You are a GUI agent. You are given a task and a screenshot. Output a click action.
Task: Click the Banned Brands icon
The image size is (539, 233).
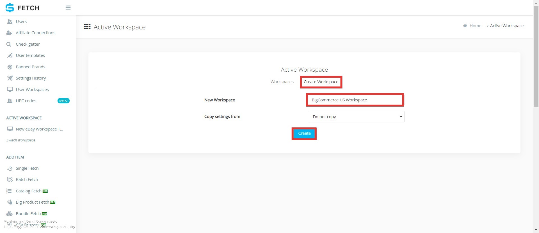coord(10,67)
